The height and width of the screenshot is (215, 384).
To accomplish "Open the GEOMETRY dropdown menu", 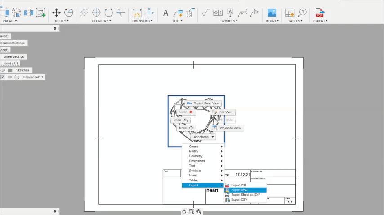I will (101, 21).
